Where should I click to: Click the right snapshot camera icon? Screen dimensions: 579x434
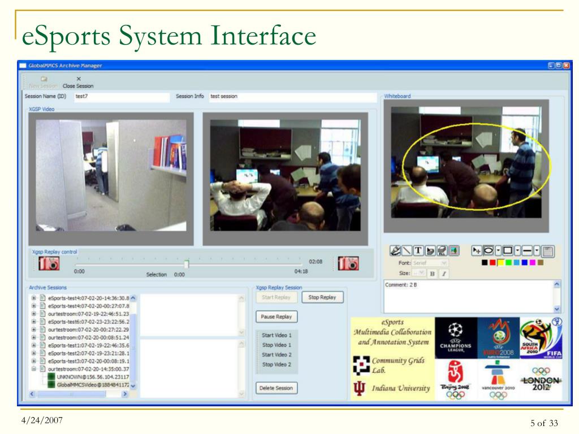(348, 263)
